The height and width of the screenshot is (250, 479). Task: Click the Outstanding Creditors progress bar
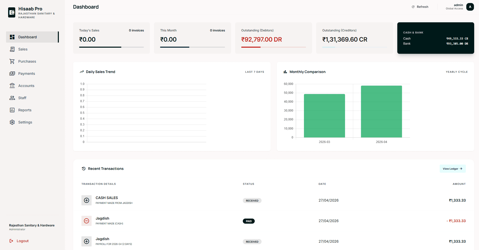355,47
